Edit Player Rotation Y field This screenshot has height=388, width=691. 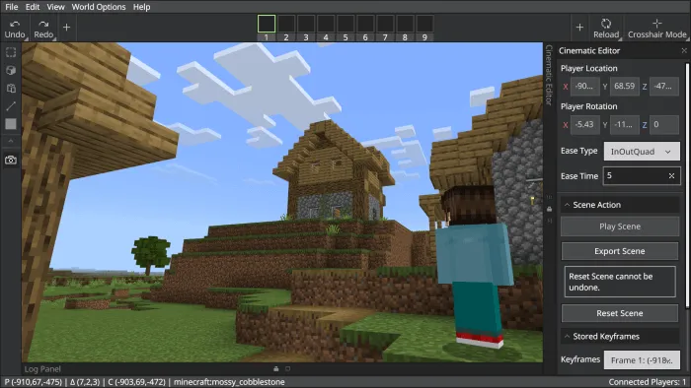[625, 124]
